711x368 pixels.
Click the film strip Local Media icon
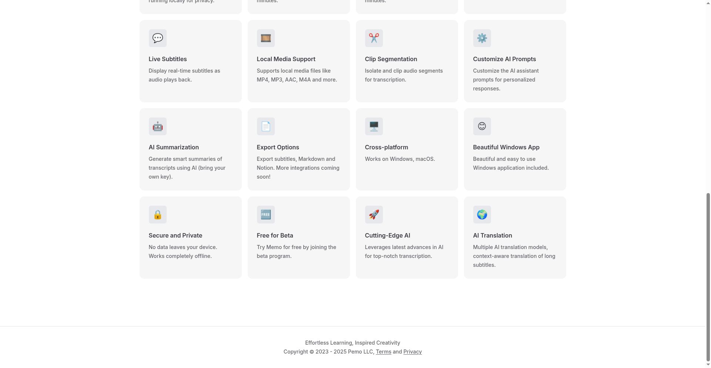coord(266,38)
